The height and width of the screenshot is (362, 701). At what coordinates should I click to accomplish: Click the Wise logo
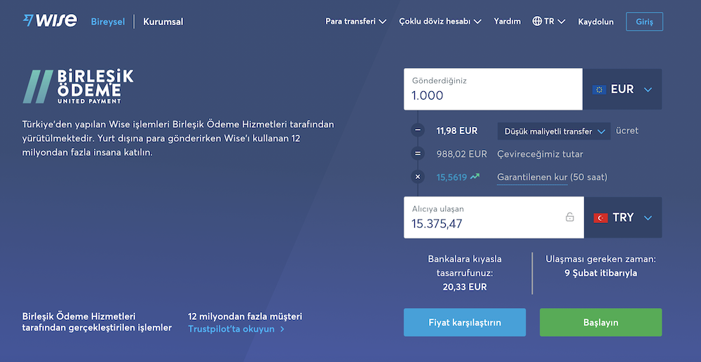(x=50, y=20)
